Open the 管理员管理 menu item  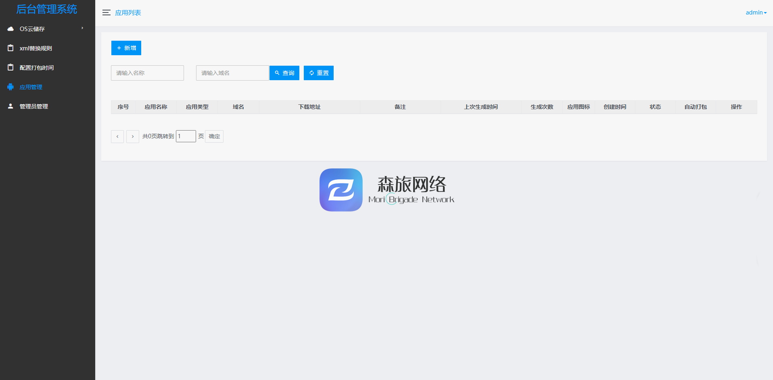48,106
